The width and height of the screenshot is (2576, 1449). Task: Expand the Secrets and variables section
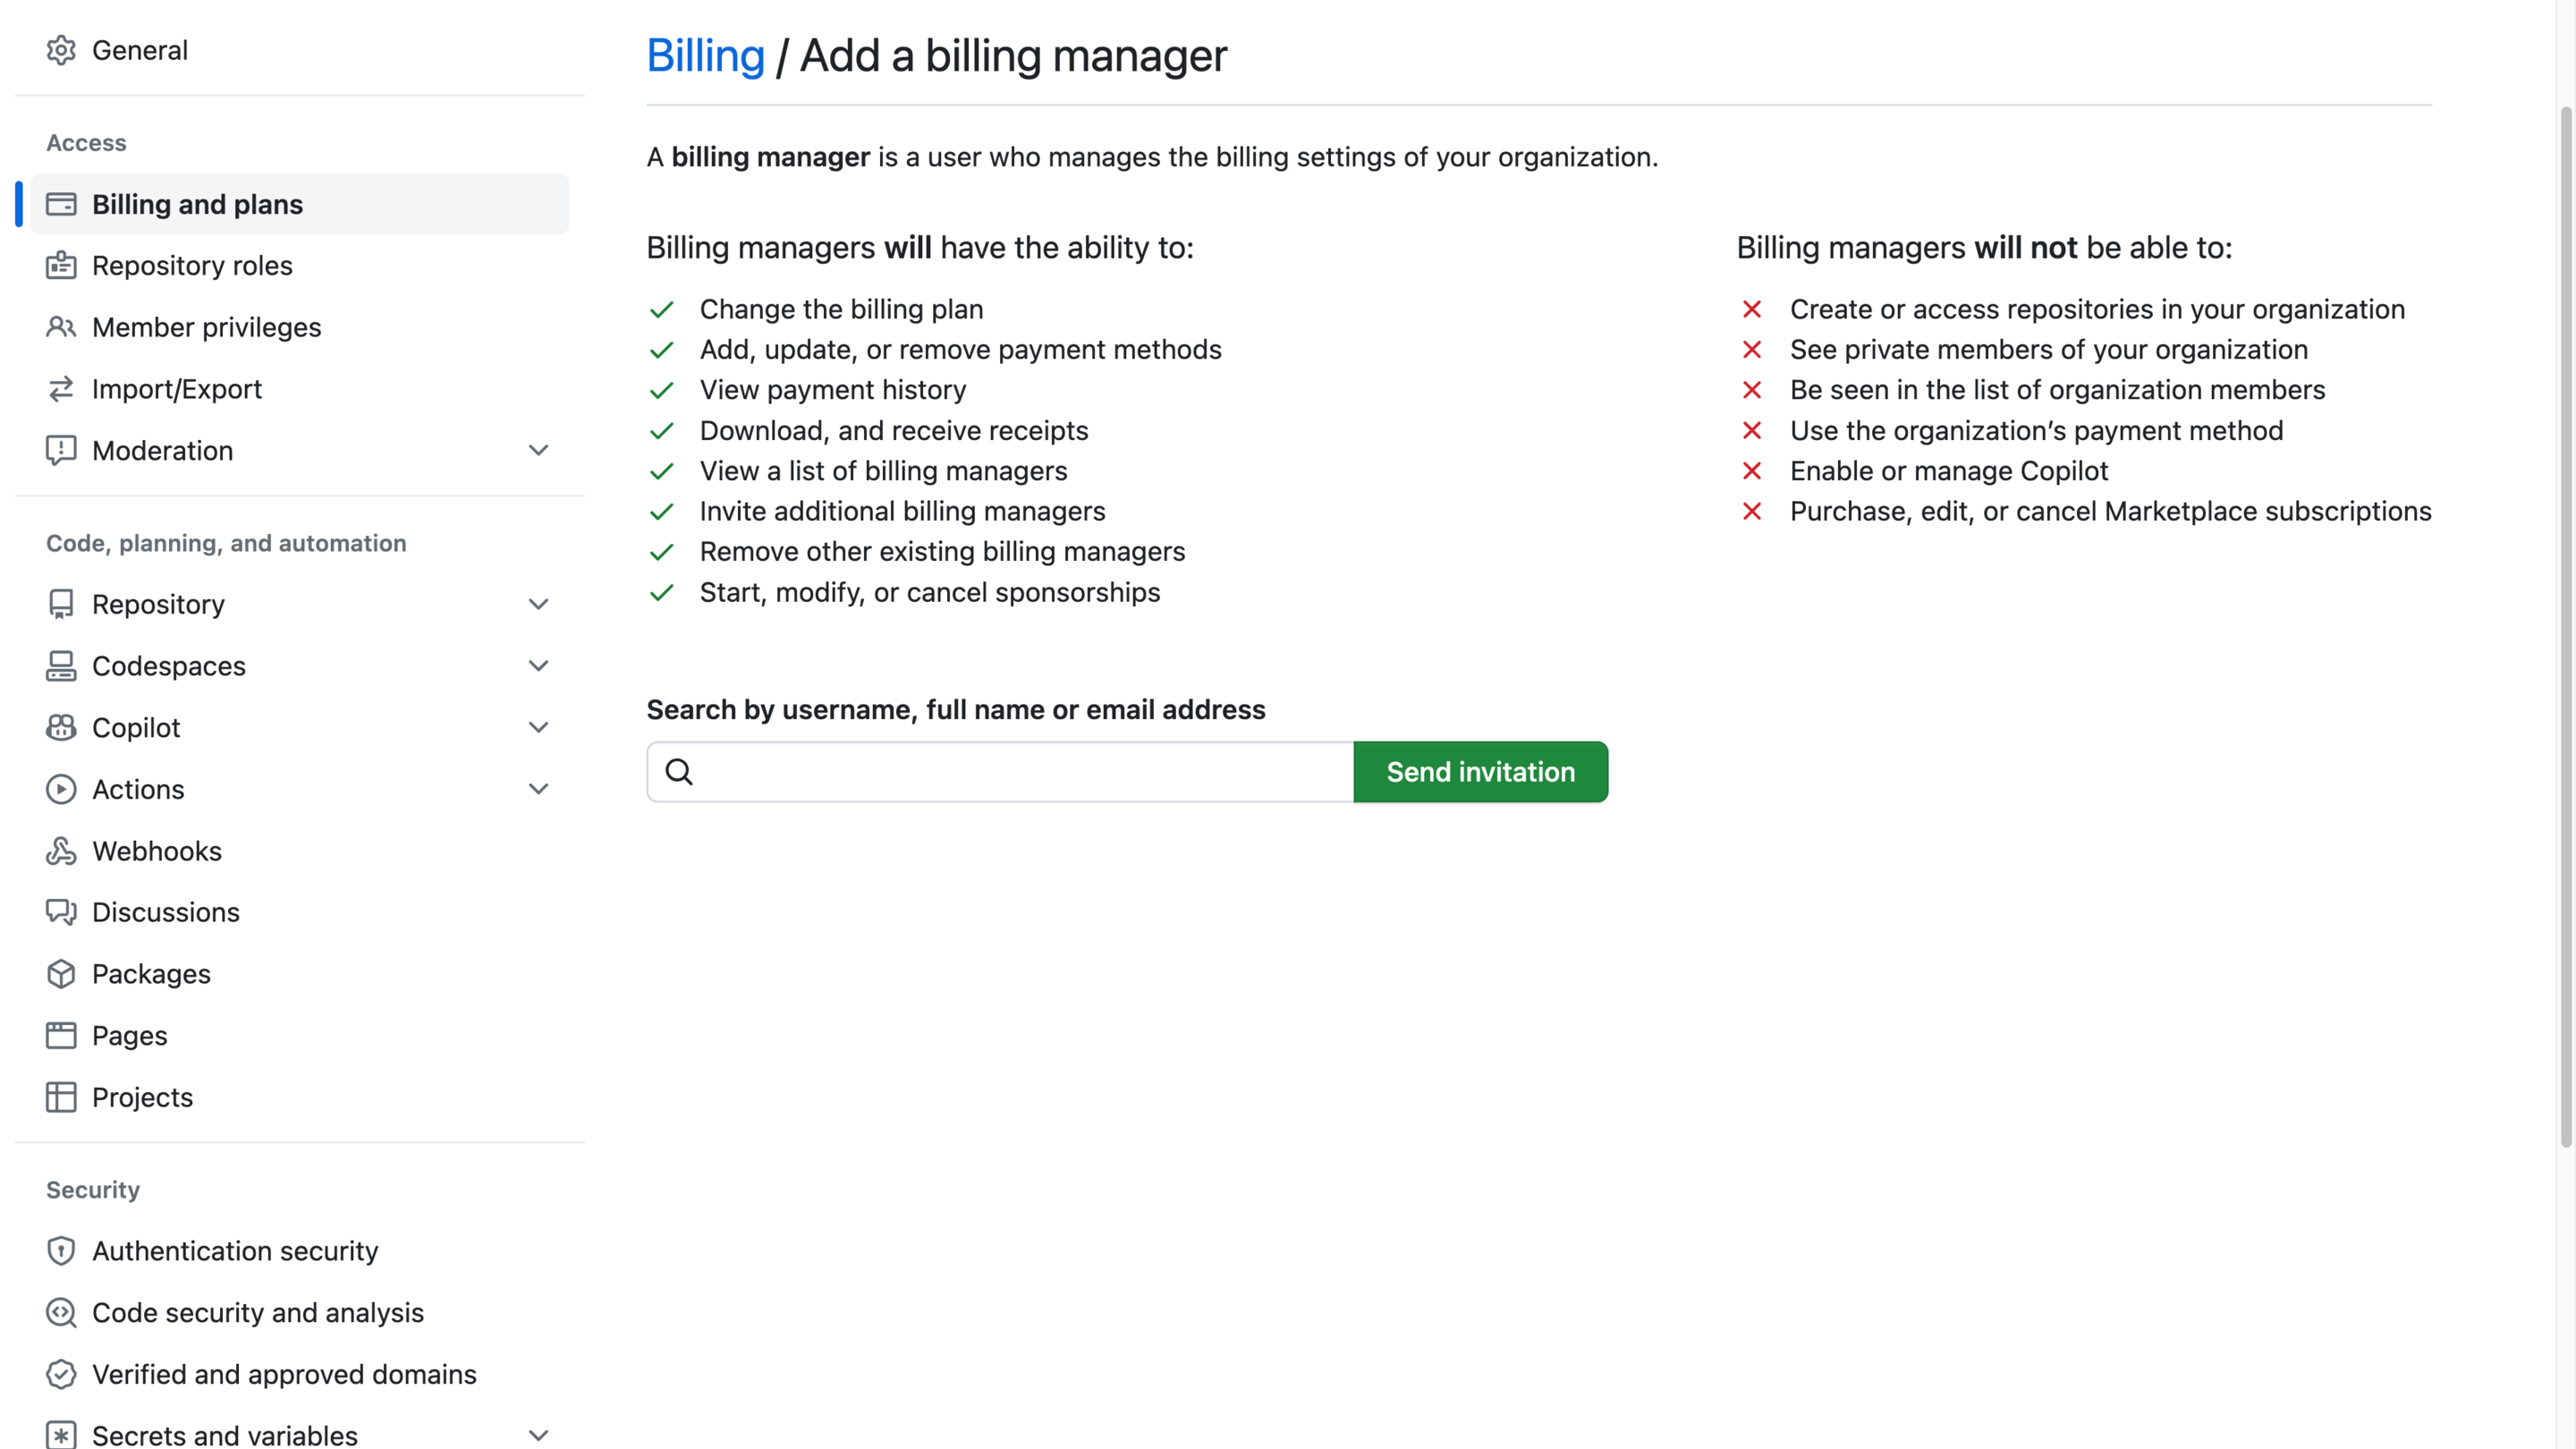point(539,1434)
